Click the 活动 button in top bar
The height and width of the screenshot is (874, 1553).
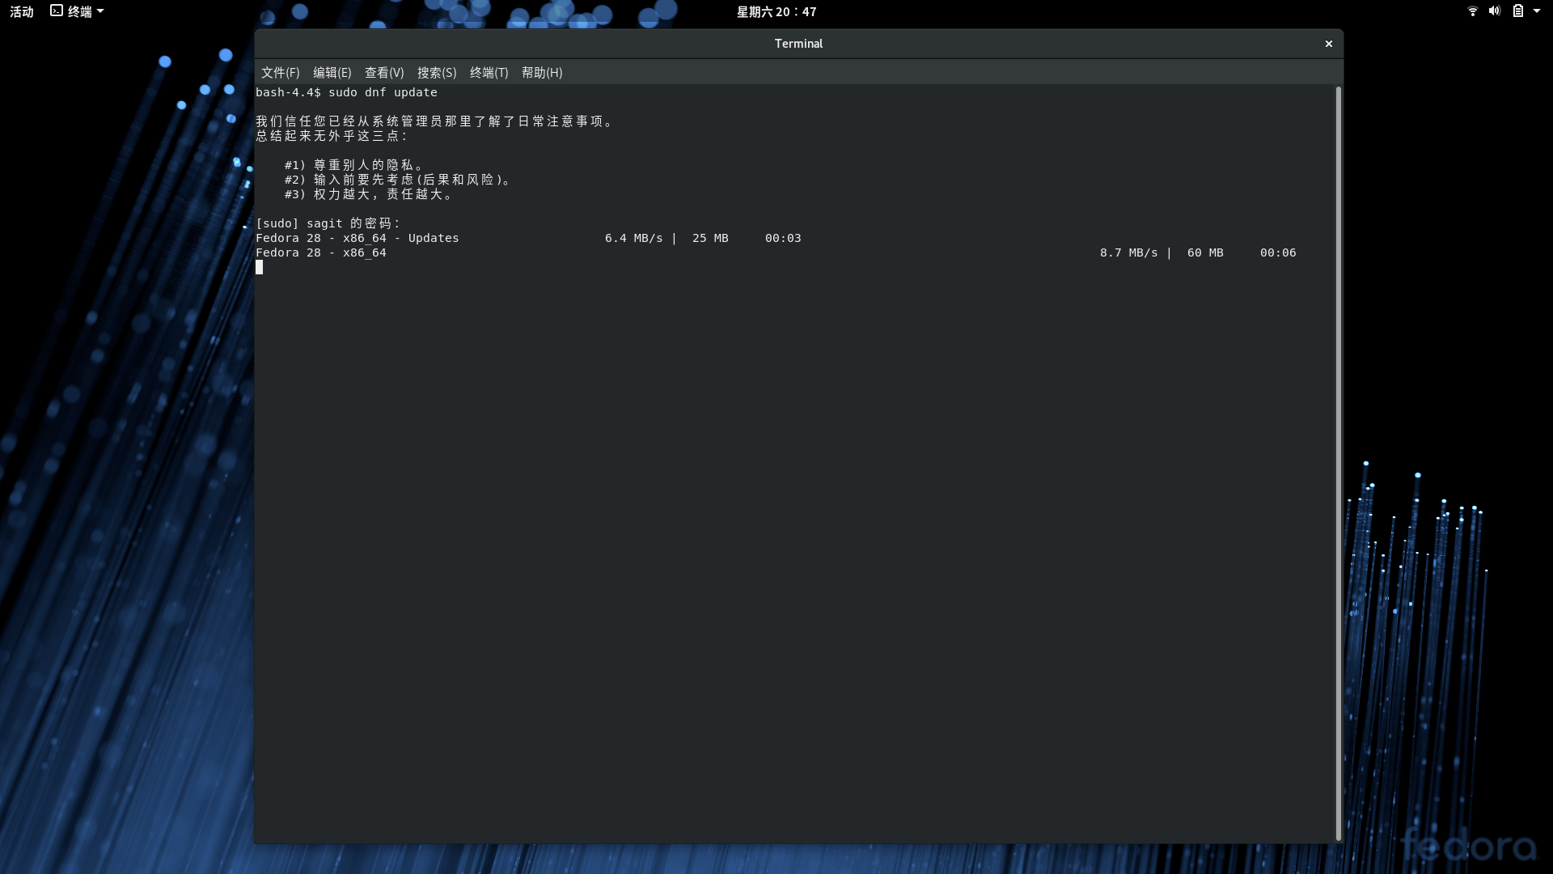21,11
